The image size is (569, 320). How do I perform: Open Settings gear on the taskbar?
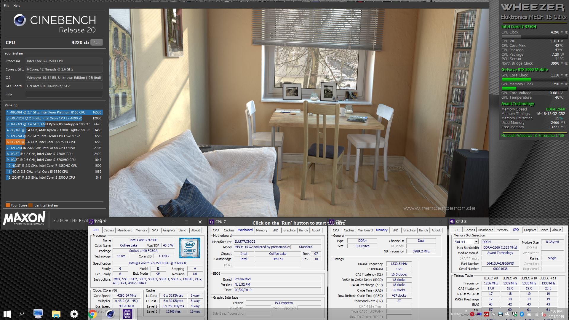74,314
